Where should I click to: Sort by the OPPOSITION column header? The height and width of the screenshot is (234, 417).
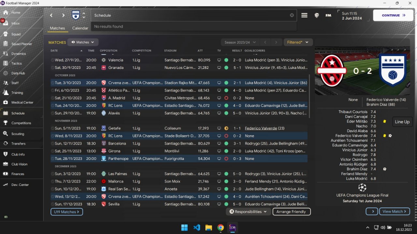point(108,51)
